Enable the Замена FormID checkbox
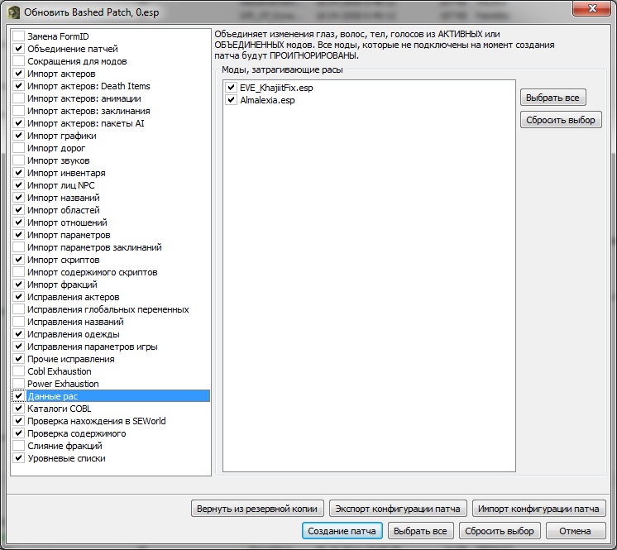 pos(18,36)
